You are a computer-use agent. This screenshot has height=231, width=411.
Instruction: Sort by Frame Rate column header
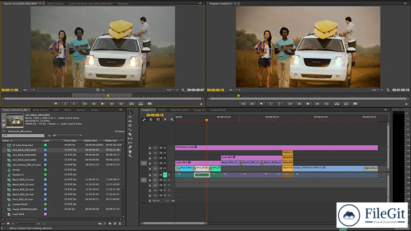tap(70, 141)
